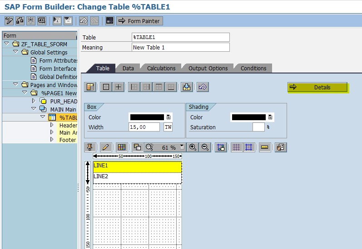Click the Shading Color black swatch
The width and height of the screenshot is (362, 249).
click(x=248, y=117)
